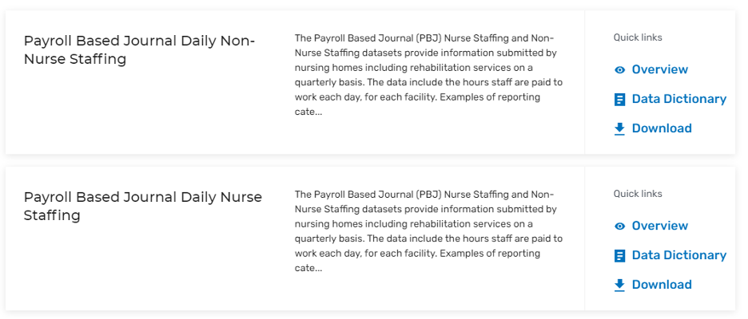Screen dimensions: 748x319
Task: Click the Download link text for Non-Nurse Staffing
Action: click(x=661, y=128)
